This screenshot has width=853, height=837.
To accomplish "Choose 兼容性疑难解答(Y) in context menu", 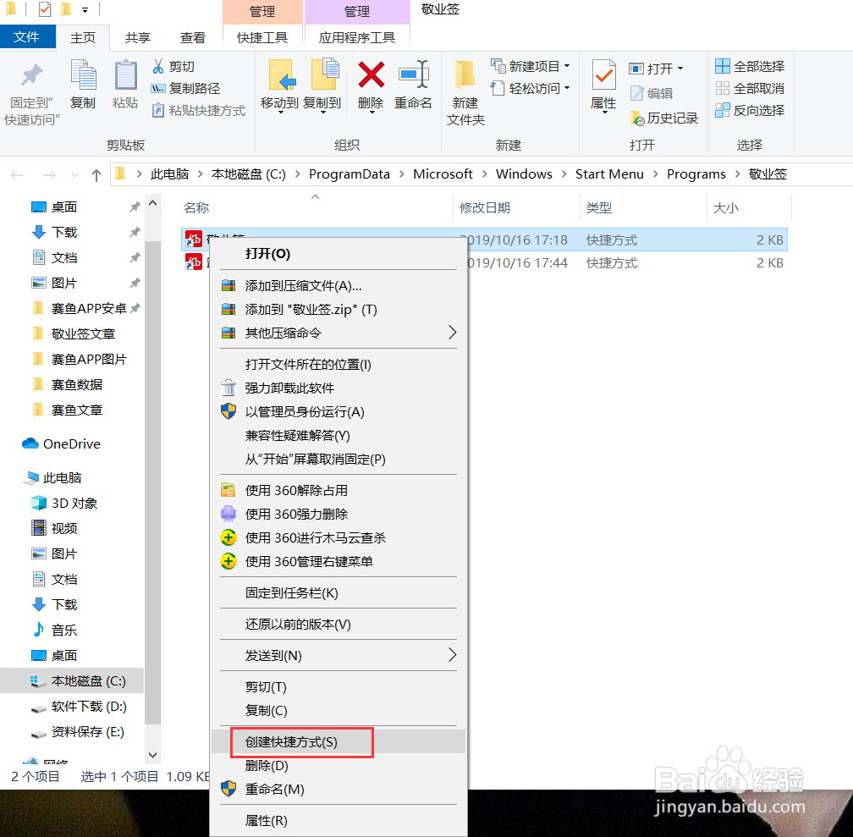I will [x=338, y=435].
